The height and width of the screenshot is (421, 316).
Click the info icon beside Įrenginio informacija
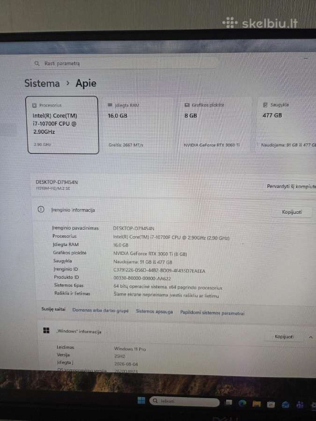(41, 210)
